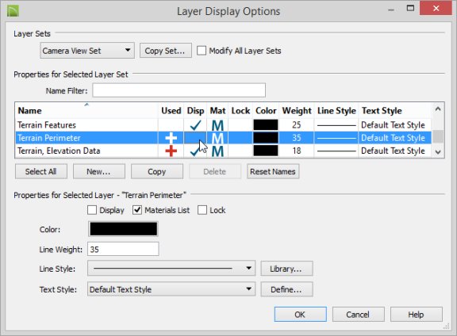
Task: Click the Name Filter input field
Action: click(x=179, y=90)
